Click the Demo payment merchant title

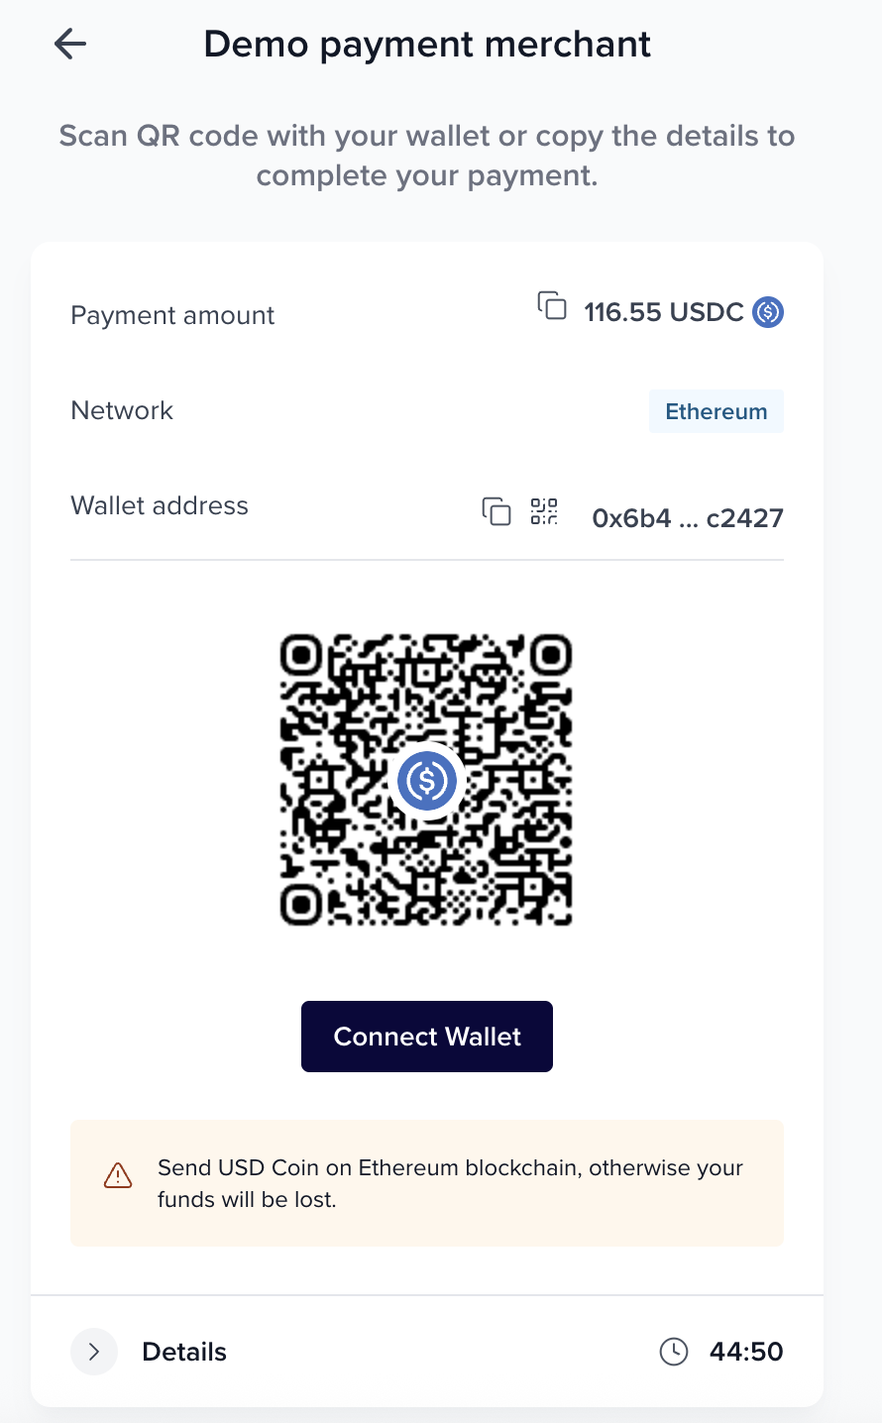(427, 45)
